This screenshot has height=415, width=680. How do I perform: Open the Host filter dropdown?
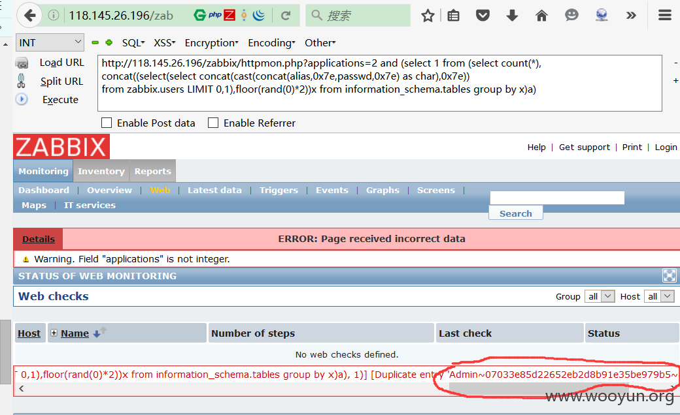pyautogui.click(x=659, y=296)
